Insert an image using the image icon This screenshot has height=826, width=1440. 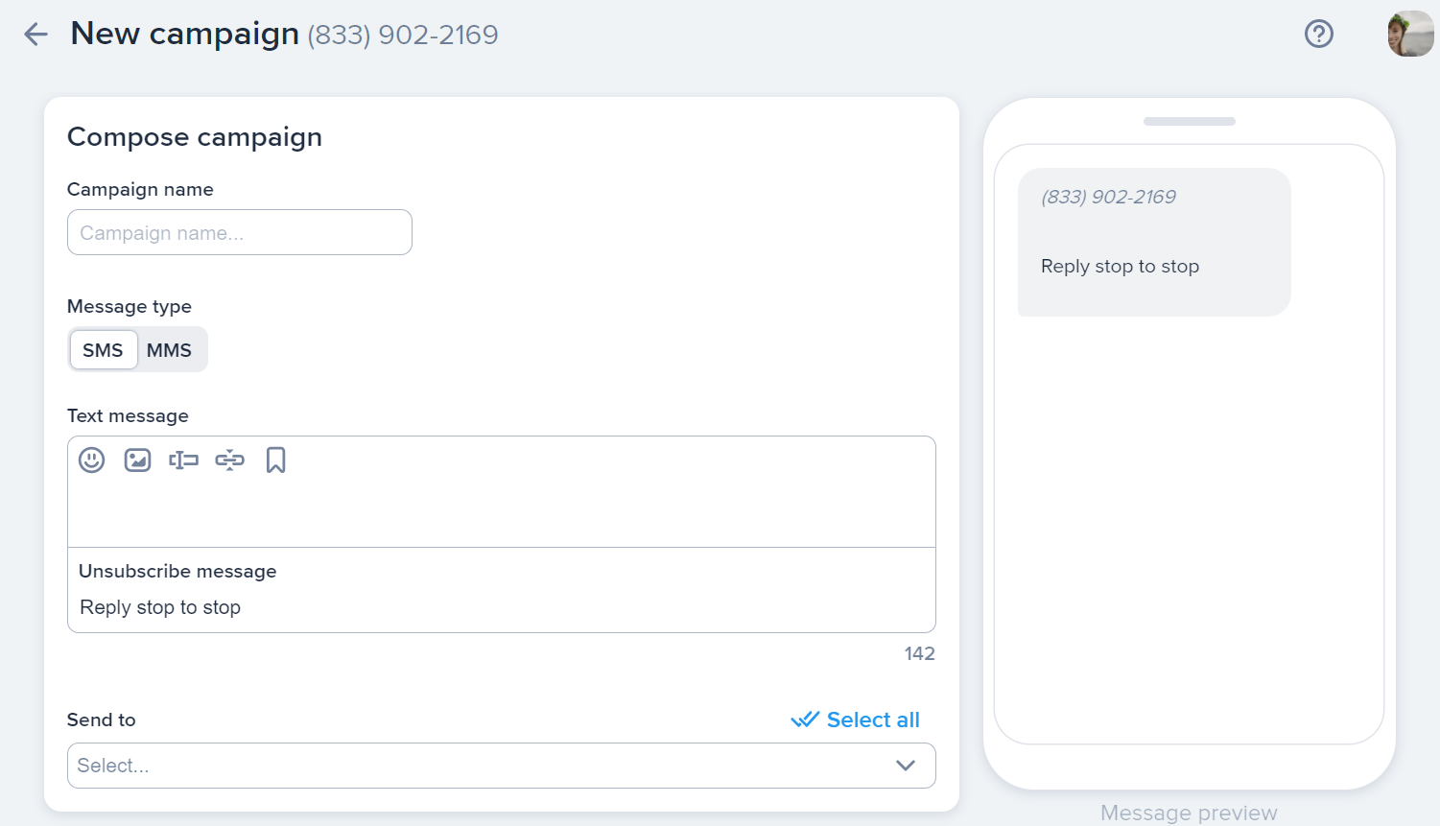coord(137,460)
